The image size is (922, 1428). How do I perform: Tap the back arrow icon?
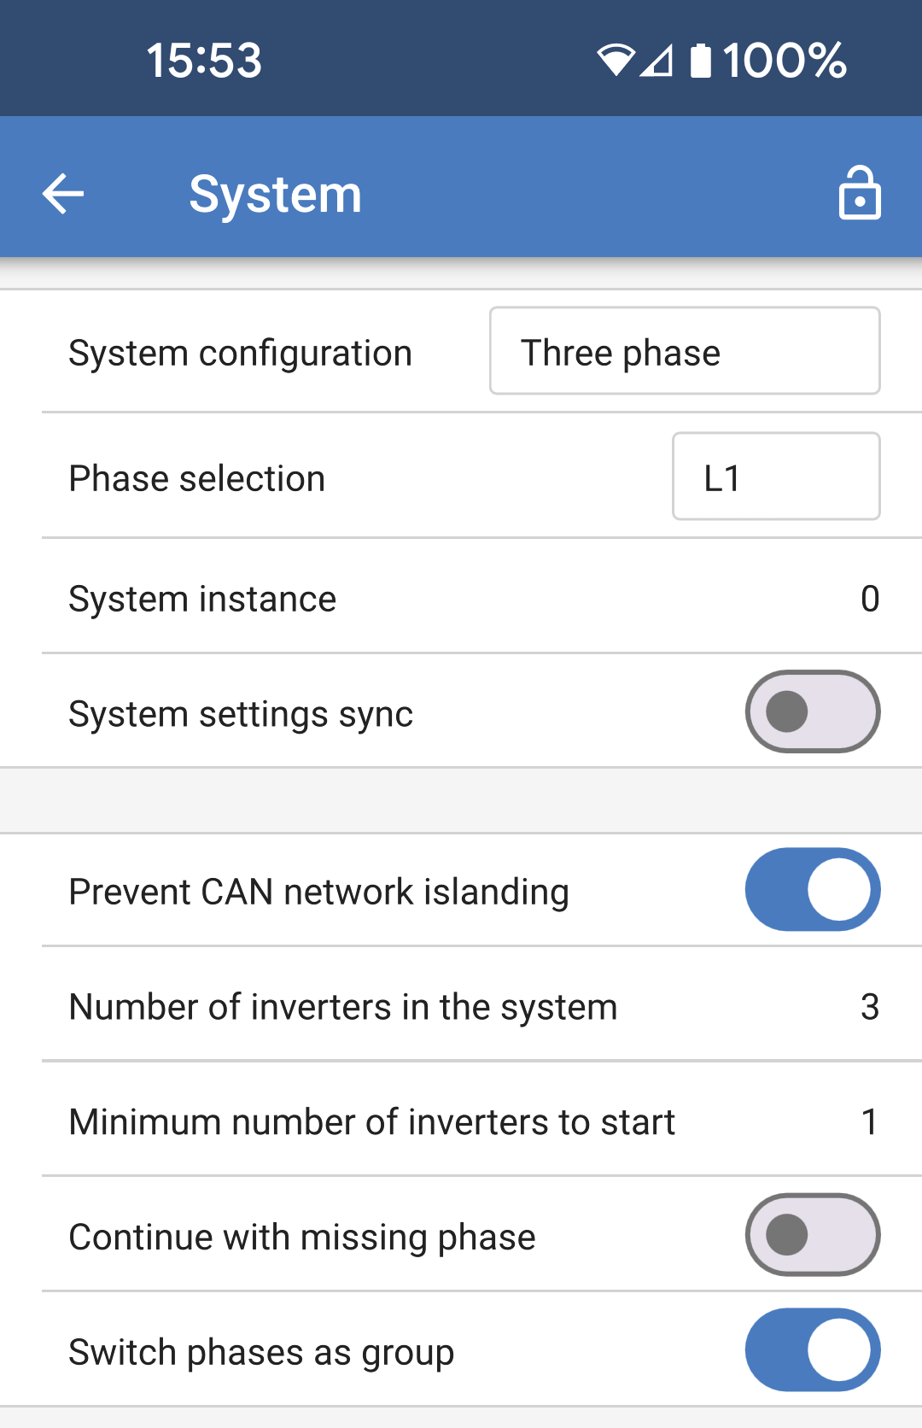click(x=63, y=194)
